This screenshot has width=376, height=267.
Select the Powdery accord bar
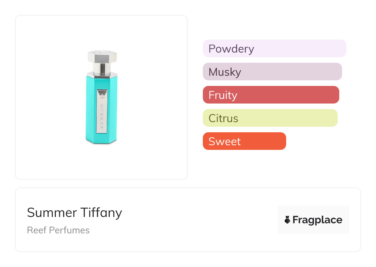(x=274, y=49)
